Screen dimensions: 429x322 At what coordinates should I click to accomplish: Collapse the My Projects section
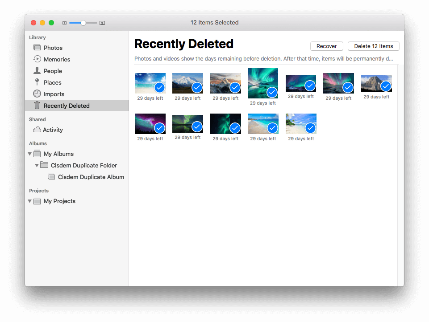coord(29,201)
